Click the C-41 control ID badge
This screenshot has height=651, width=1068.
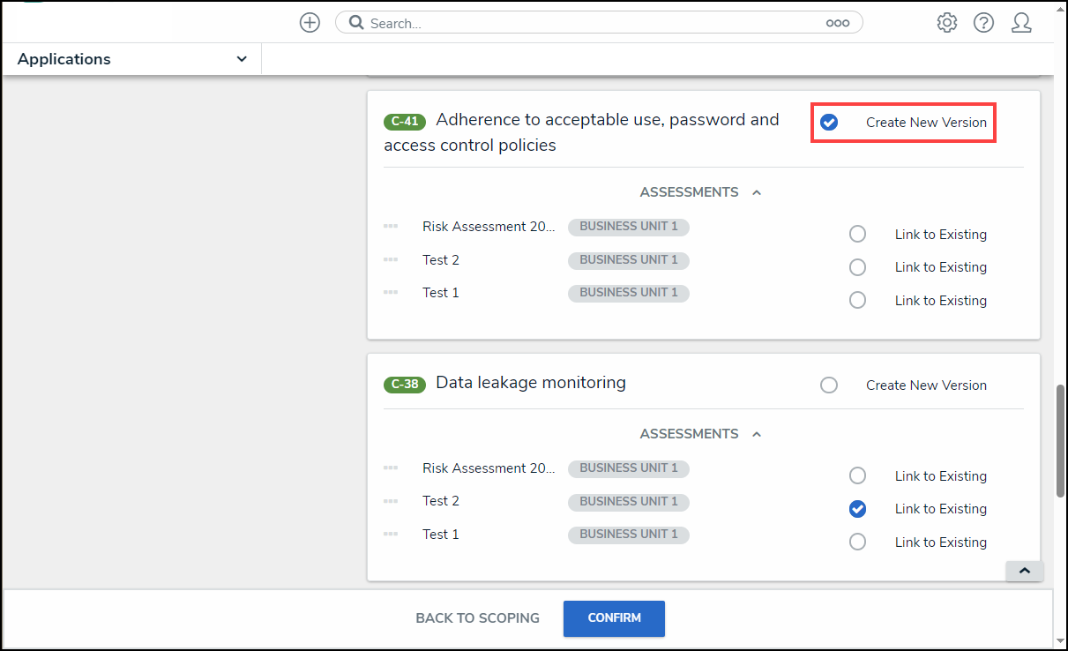coord(405,122)
